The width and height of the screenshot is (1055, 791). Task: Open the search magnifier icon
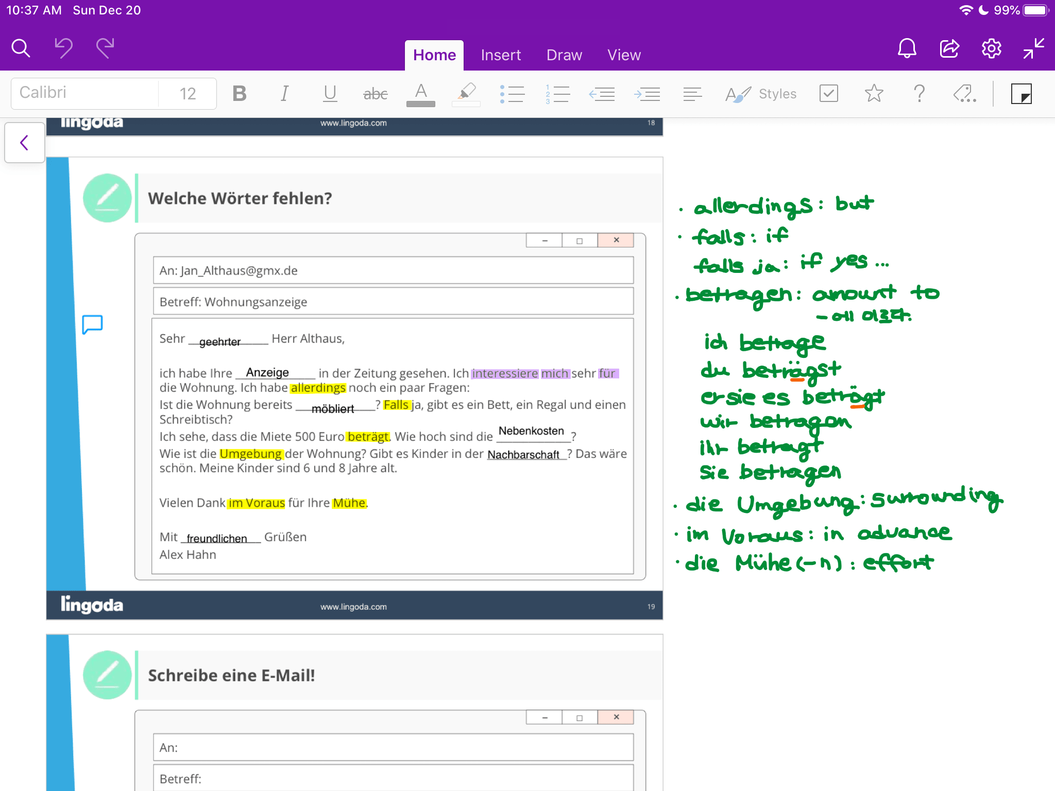pos(21,48)
